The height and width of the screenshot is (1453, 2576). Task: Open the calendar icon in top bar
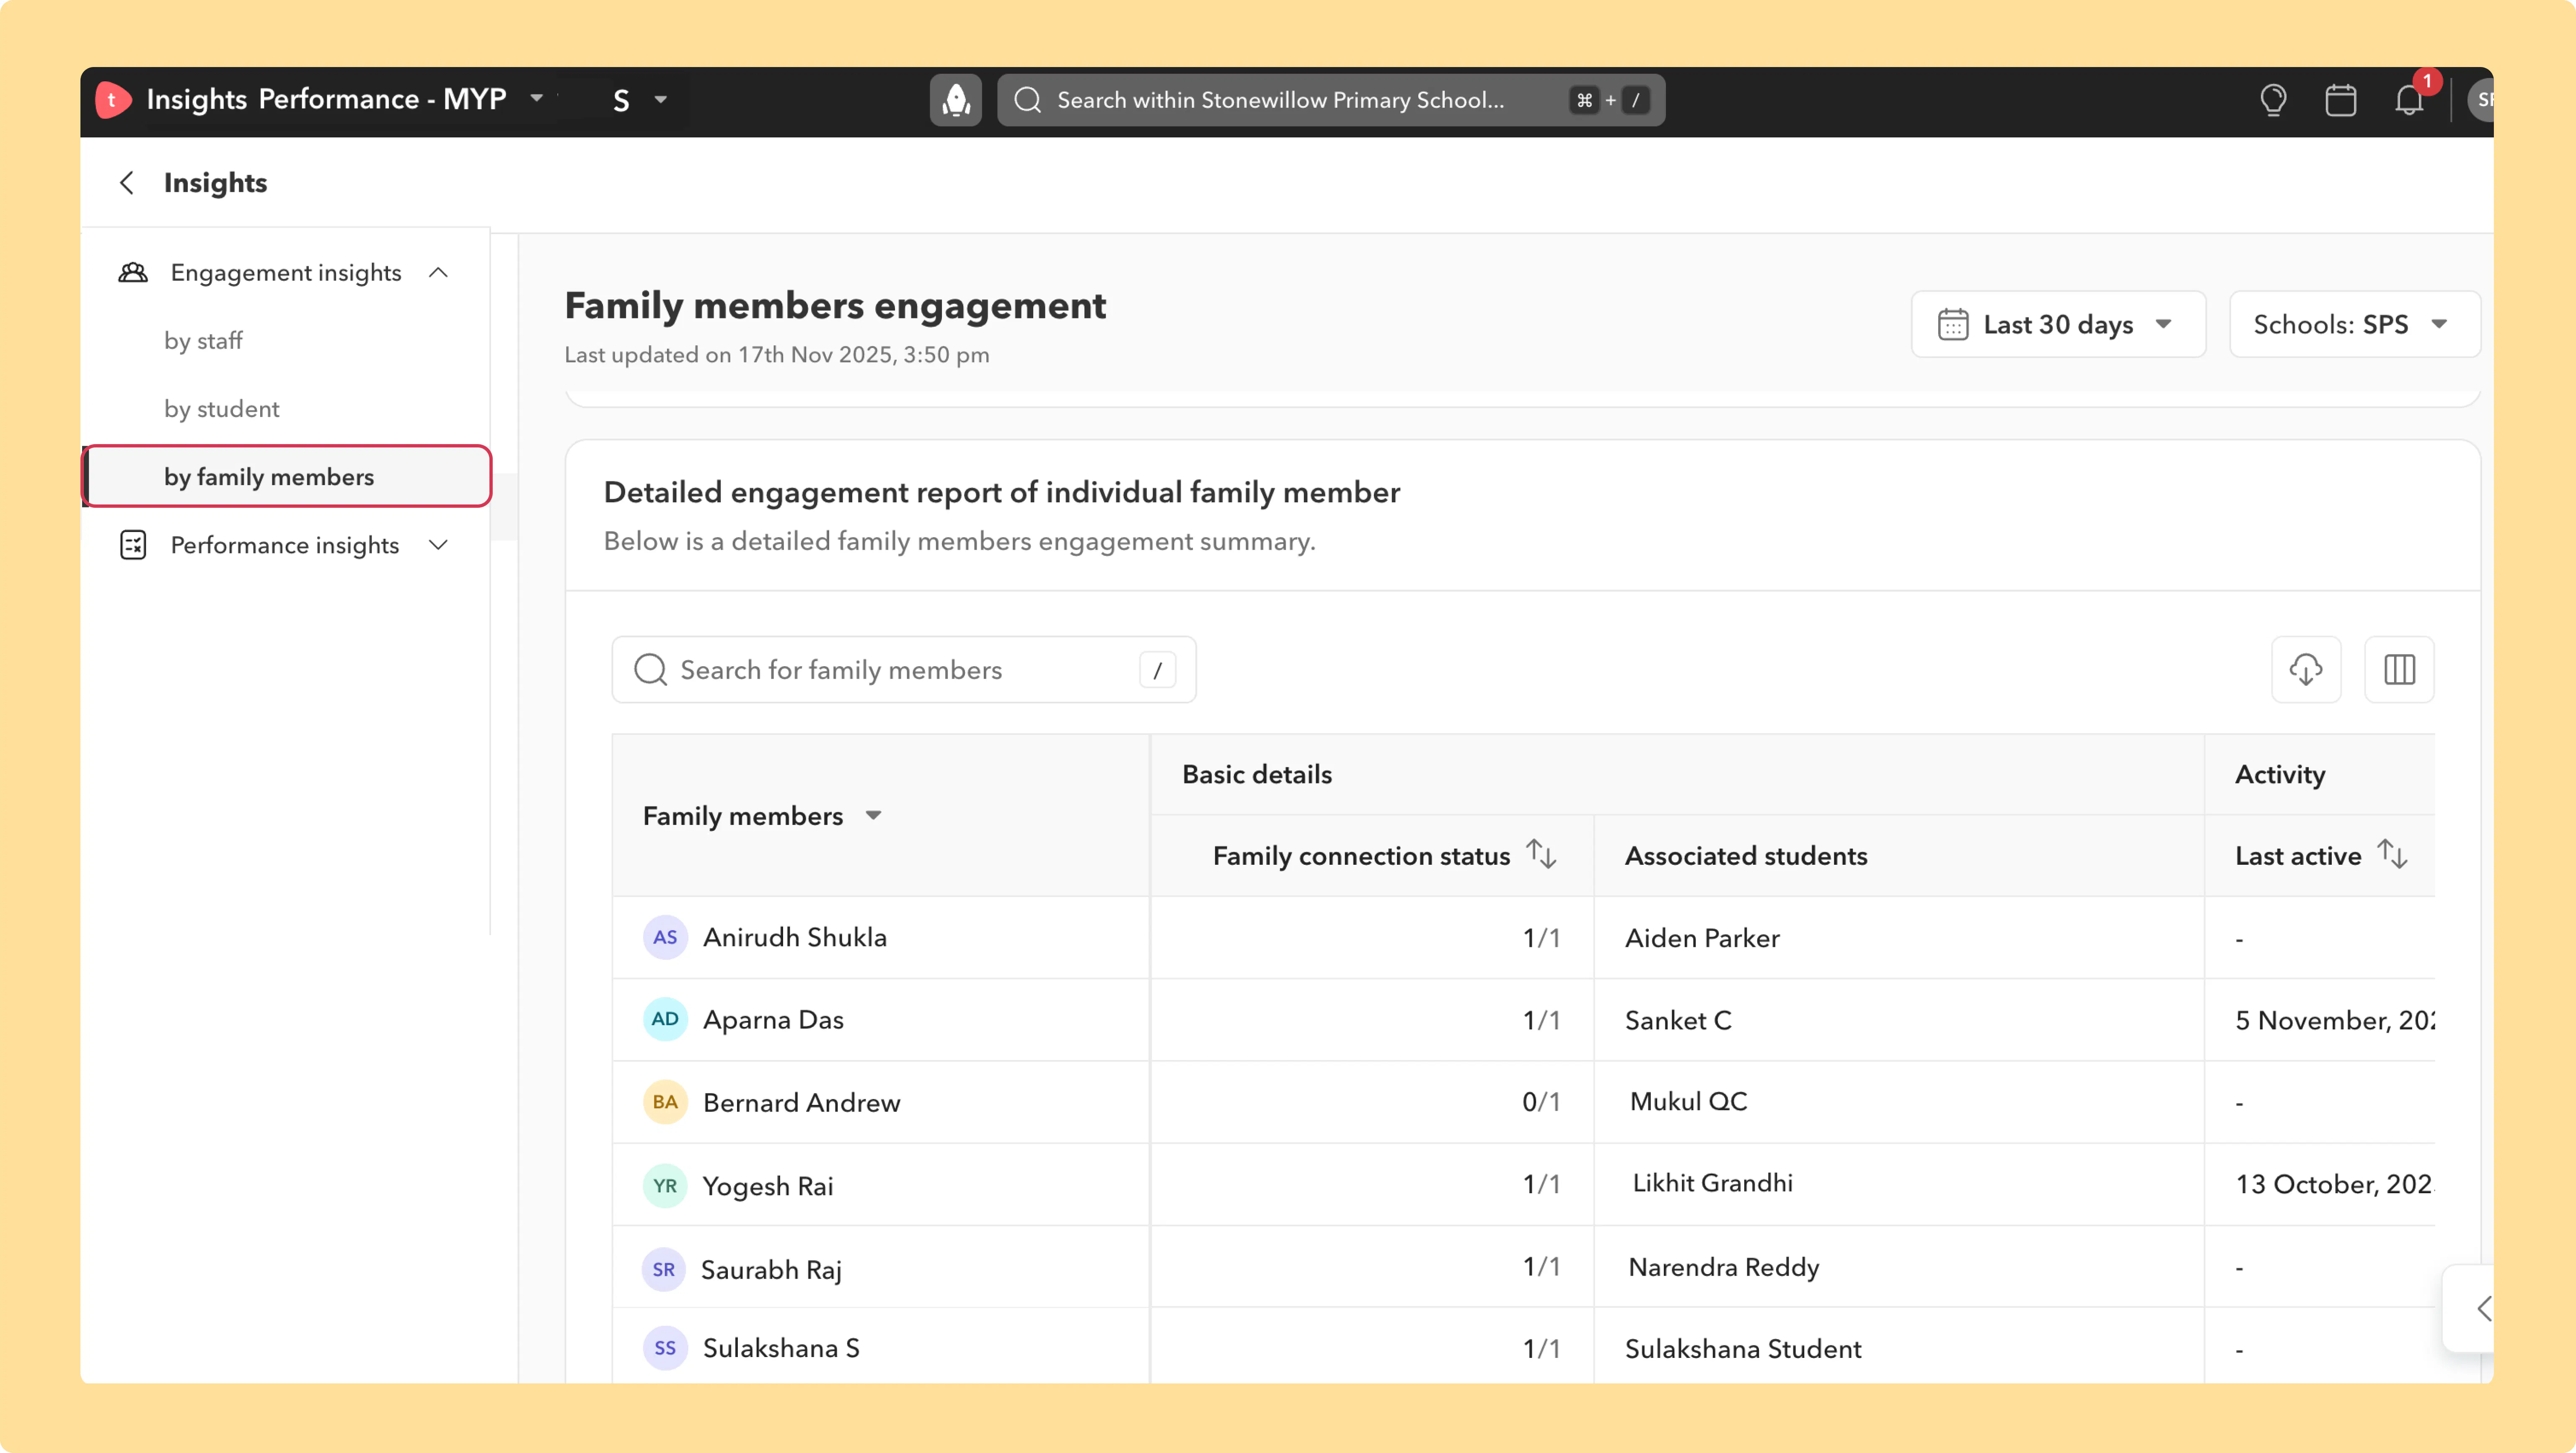[x=2341, y=100]
